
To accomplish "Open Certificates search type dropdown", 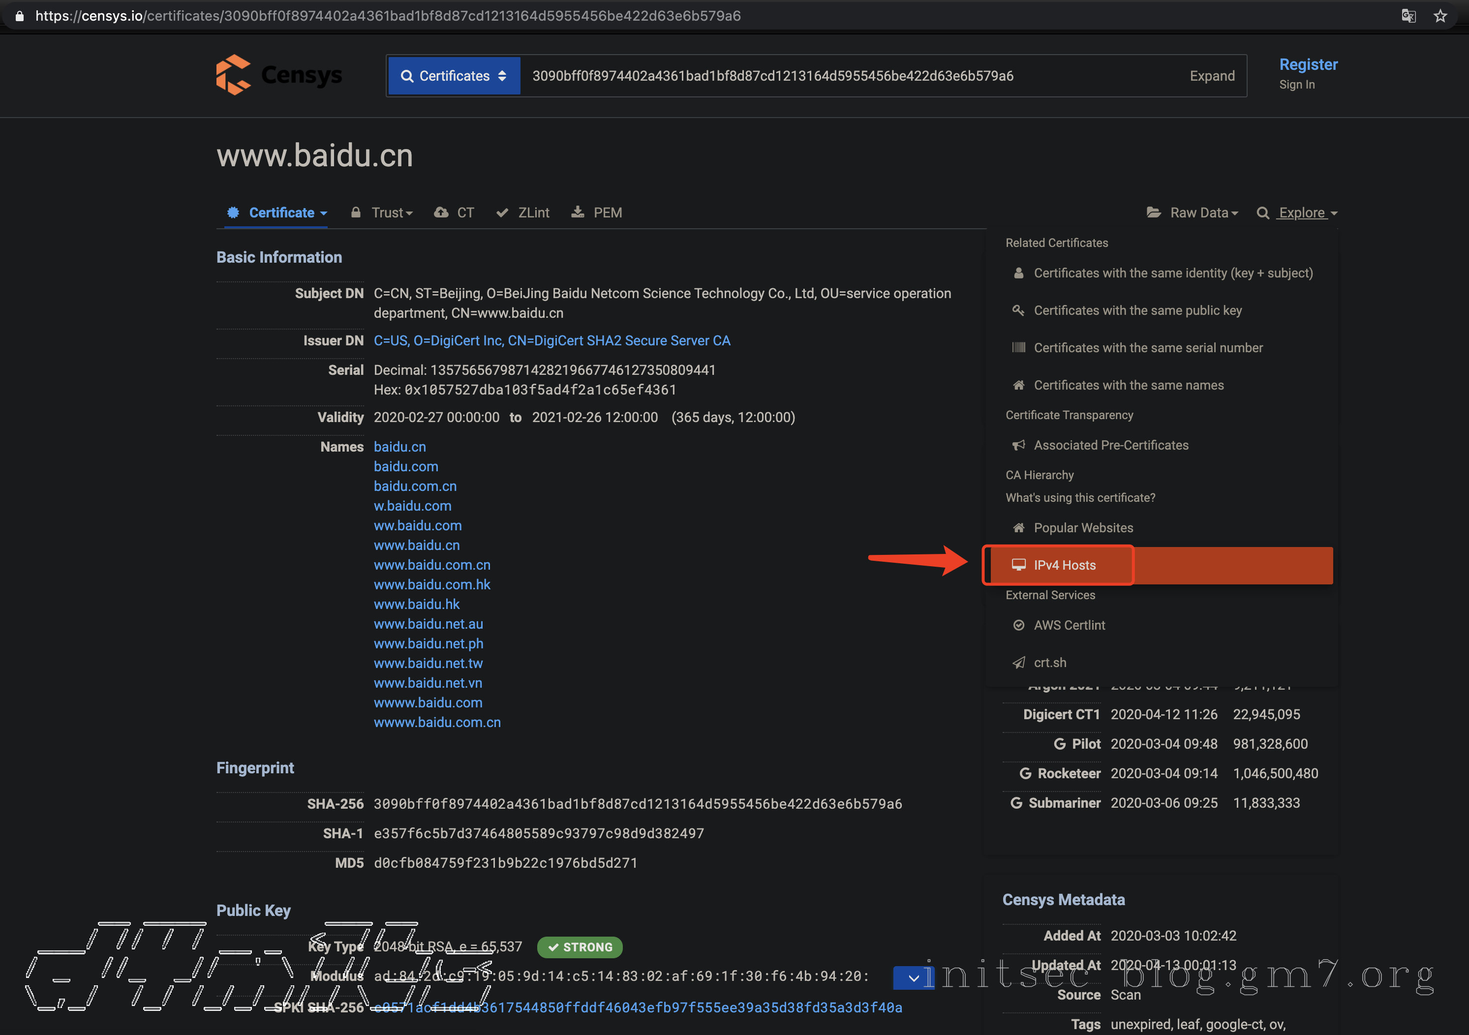I will 454,75.
